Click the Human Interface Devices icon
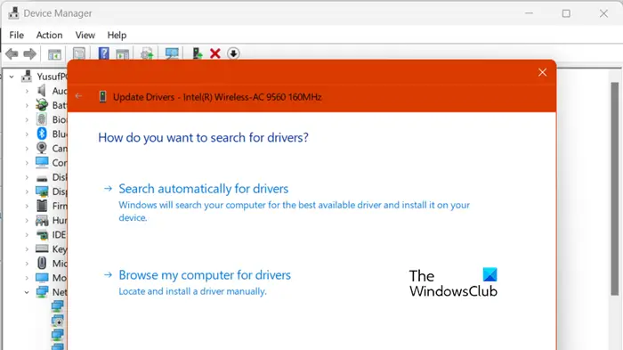This screenshot has height=350, width=623. pos(42,220)
